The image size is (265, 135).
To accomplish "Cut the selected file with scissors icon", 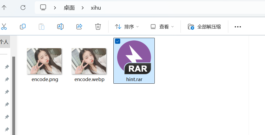I will [x=4, y=27].
